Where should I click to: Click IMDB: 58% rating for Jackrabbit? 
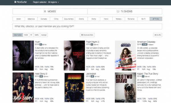pyautogui.click(x=90, y=99)
